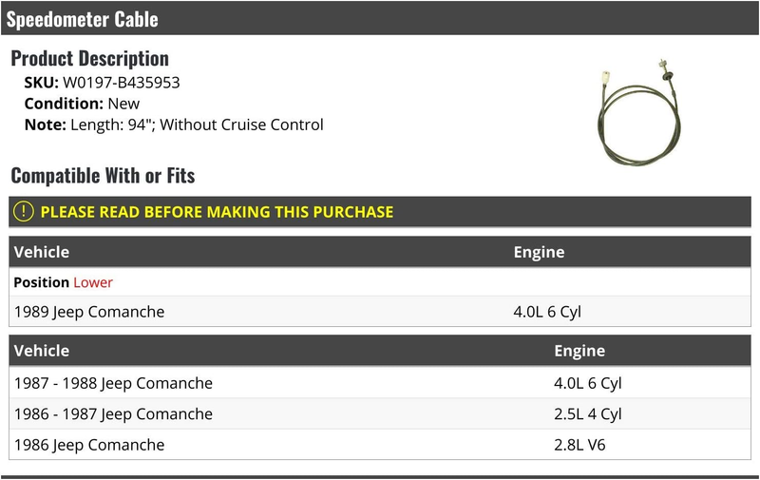Image resolution: width=760 pixels, height=480 pixels.
Task: Click the Compatible With or Fits heading
Action: (103, 176)
